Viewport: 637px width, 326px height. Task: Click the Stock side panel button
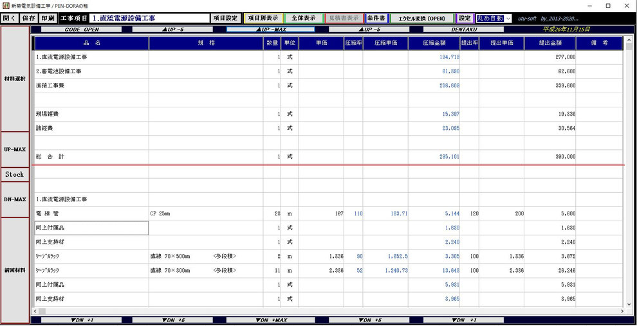point(15,174)
